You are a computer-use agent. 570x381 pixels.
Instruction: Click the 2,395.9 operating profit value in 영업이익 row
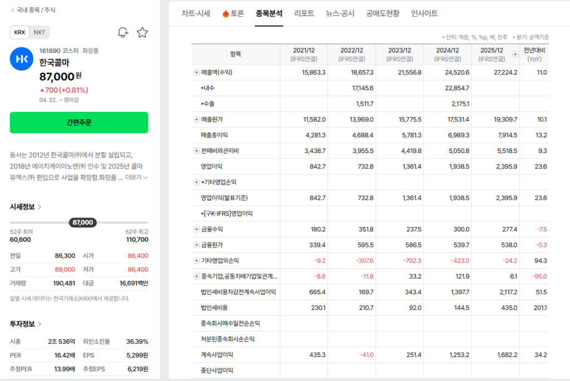pos(507,166)
